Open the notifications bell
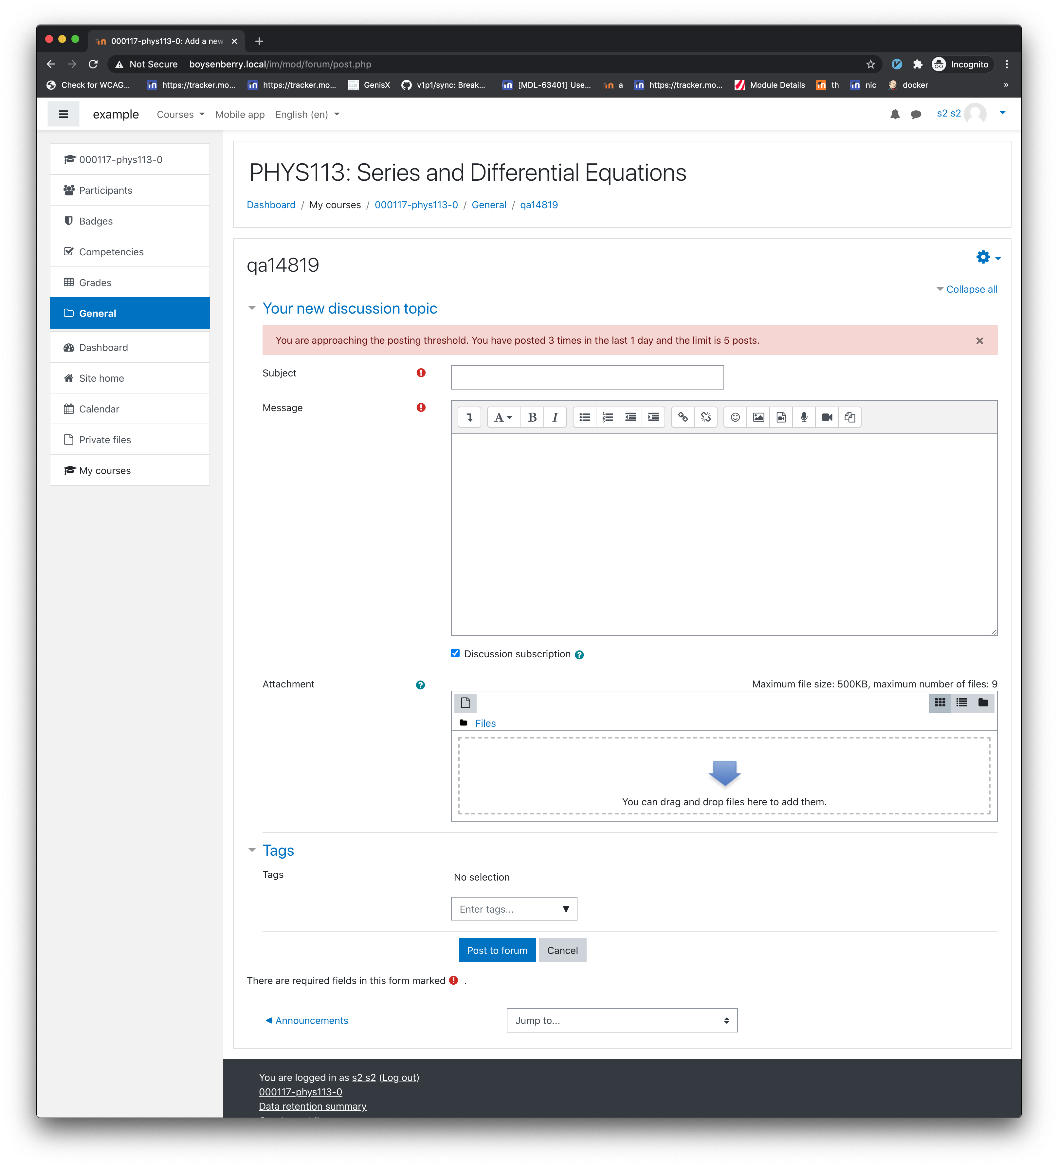Screen dimensions: 1058x1166 (895, 114)
